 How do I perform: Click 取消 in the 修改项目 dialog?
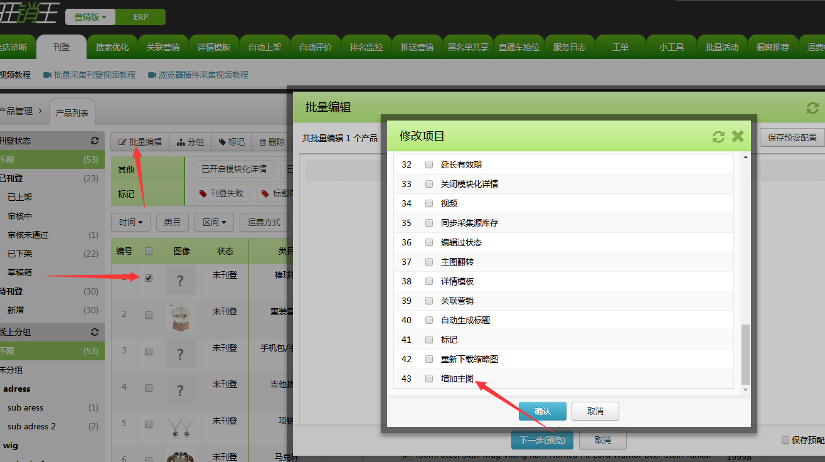(x=595, y=411)
